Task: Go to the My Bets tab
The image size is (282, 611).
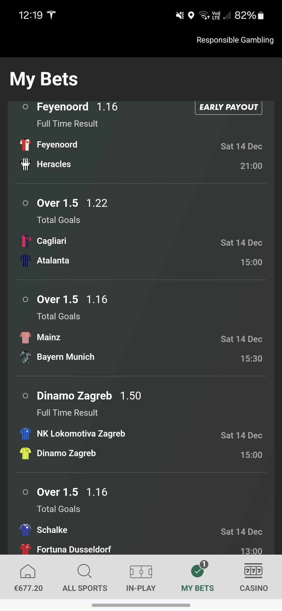Action: click(x=198, y=577)
